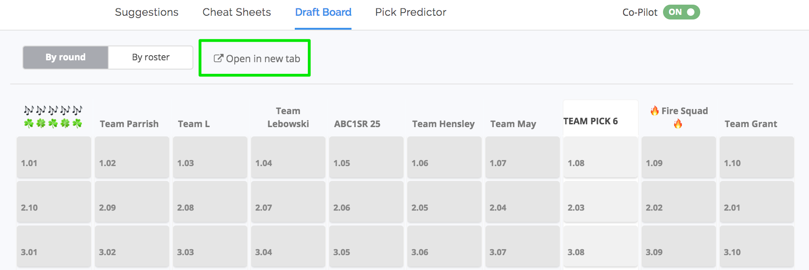This screenshot has width=809, height=270.
Task: Open the Pick Predictor tab
Action: point(411,12)
